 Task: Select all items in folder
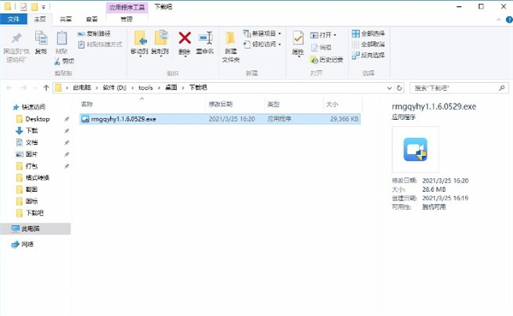point(368,33)
